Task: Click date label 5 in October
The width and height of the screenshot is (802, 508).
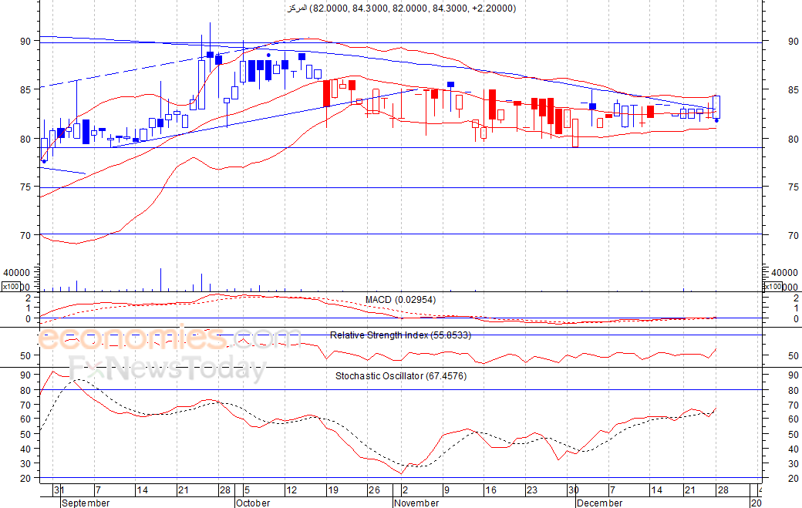Action: (247, 490)
